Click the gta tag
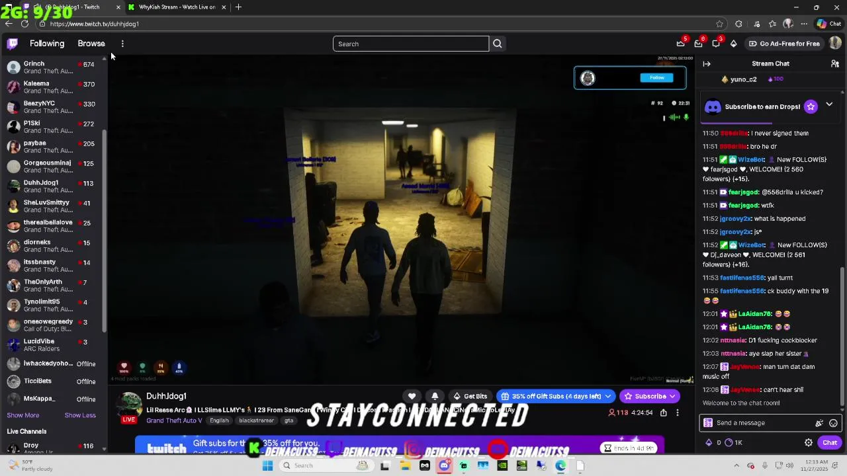Image resolution: width=847 pixels, height=476 pixels. 289,420
